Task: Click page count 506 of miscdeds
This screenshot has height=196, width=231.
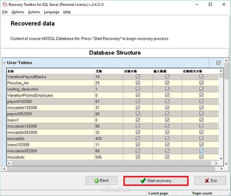Action: click(98, 157)
